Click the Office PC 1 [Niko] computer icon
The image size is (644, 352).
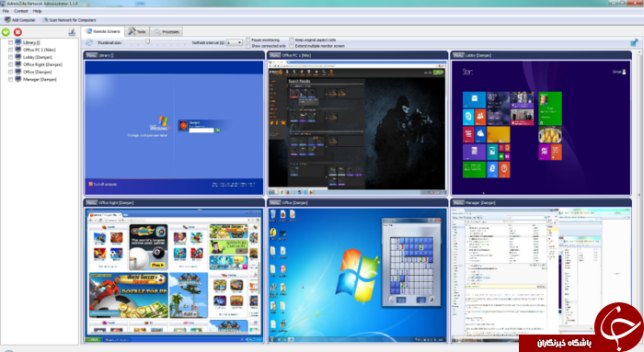[x=18, y=50]
